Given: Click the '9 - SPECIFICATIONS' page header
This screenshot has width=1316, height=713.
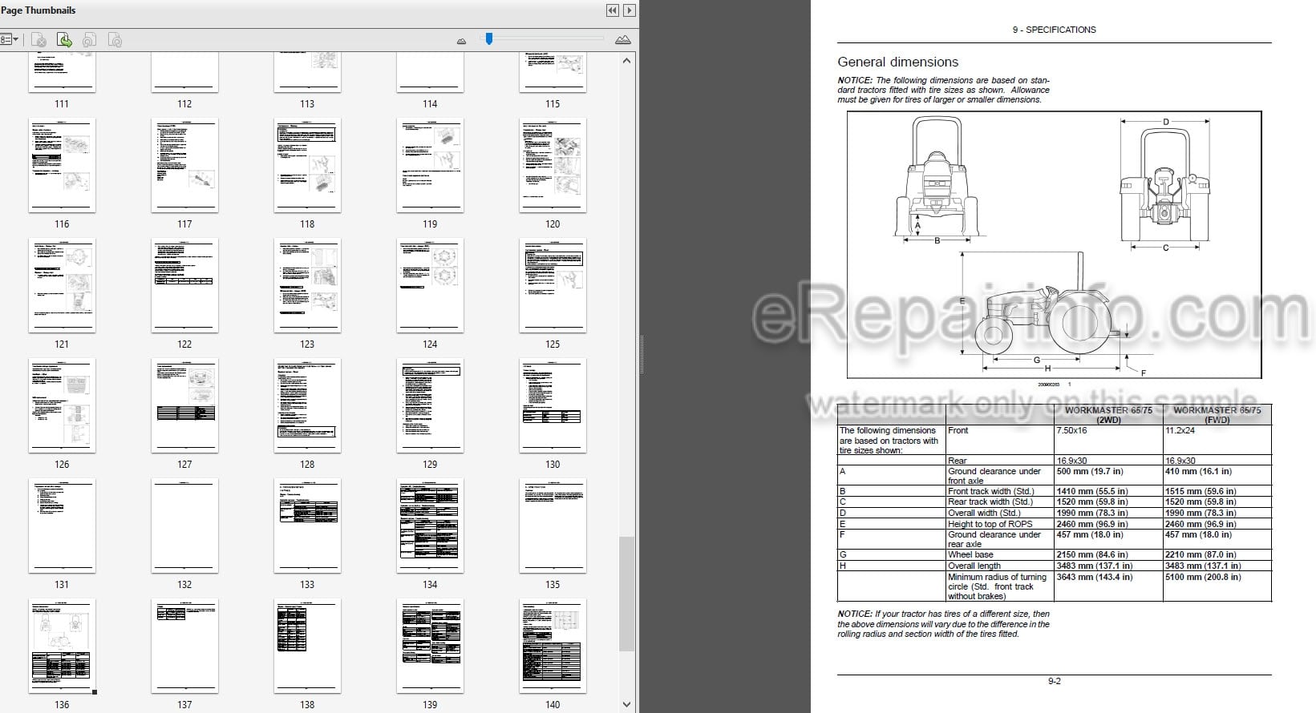Looking at the screenshot, I should click(1054, 30).
